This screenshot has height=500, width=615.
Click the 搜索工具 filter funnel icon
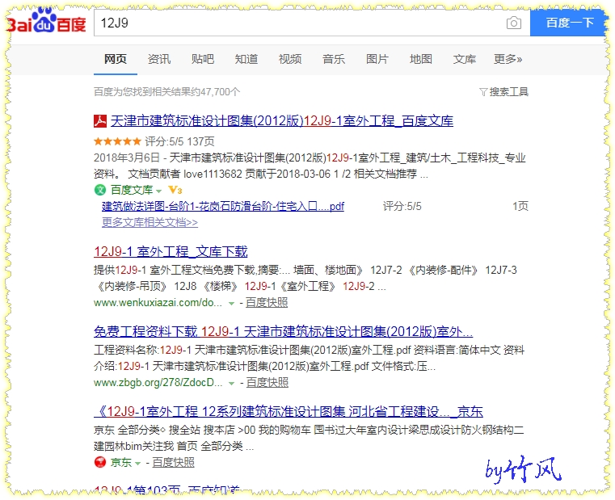click(483, 92)
